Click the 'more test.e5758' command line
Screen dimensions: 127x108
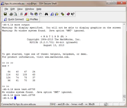tap(25, 89)
